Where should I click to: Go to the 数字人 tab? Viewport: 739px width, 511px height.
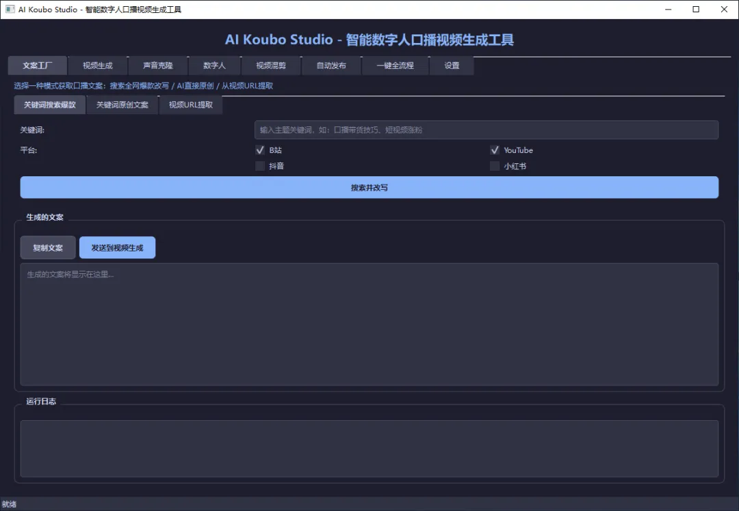point(214,66)
